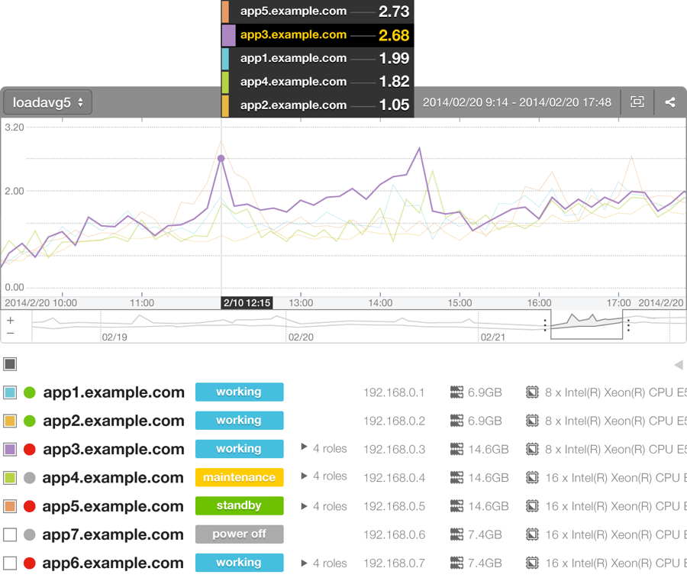Collapse host columns with the left arrow
This screenshot has width=687, height=581.
(678, 365)
